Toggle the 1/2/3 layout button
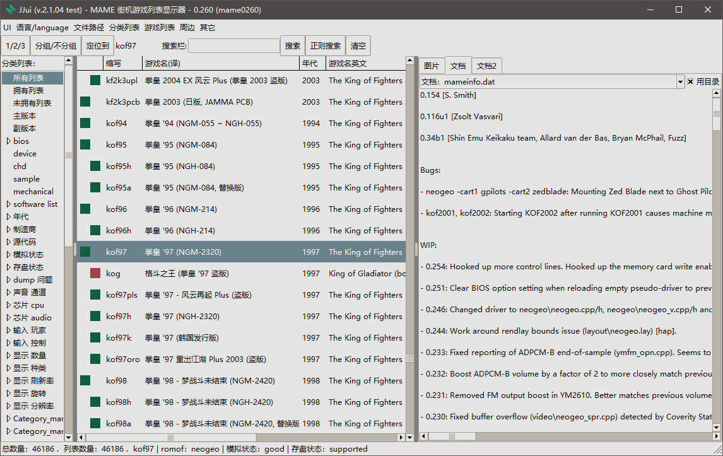723x456 pixels. [x=16, y=45]
